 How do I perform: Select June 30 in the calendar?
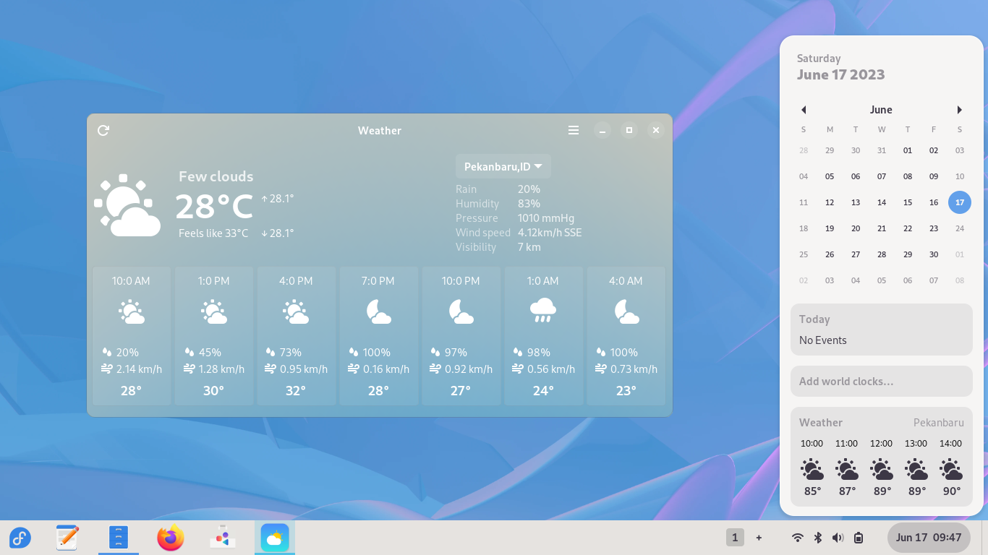[x=934, y=254]
